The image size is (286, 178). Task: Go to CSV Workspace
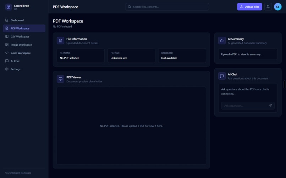[24, 36]
